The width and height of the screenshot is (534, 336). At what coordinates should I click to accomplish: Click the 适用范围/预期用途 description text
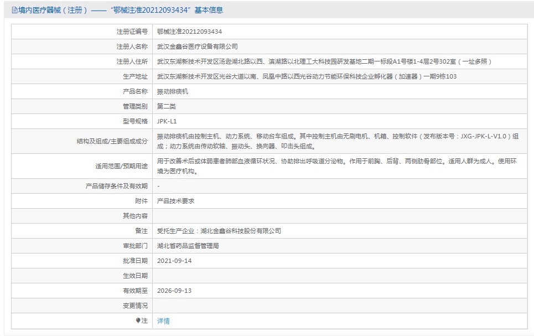pyautogui.click(x=338, y=166)
